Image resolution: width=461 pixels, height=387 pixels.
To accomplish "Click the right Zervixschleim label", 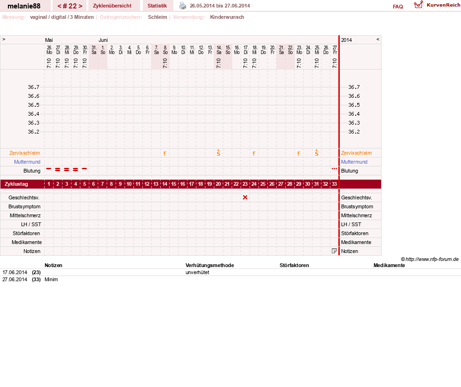I will (356, 153).
